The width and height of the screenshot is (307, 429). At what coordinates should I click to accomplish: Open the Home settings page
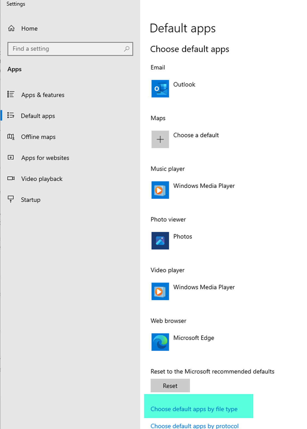tap(29, 29)
